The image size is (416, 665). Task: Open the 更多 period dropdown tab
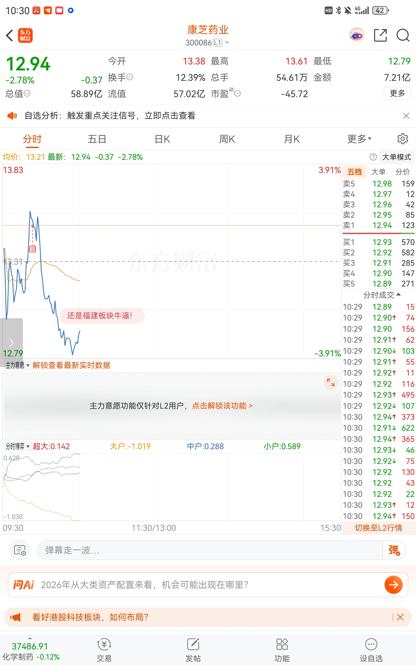pyautogui.click(x=359, y=139)
